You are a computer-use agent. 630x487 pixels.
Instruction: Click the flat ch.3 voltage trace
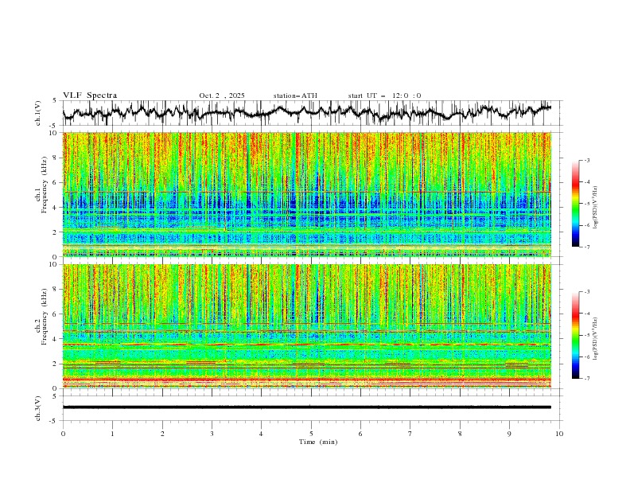[307, 407]
